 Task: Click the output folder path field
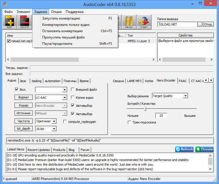pos(177,24)
